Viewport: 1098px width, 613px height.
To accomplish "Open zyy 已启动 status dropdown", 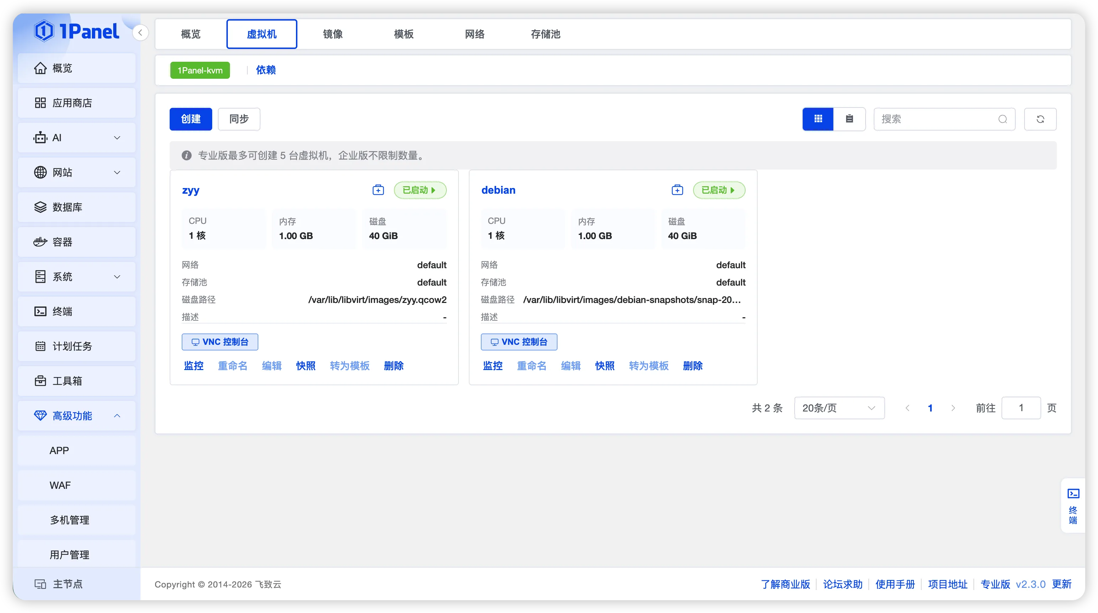I will pos(420,190).
